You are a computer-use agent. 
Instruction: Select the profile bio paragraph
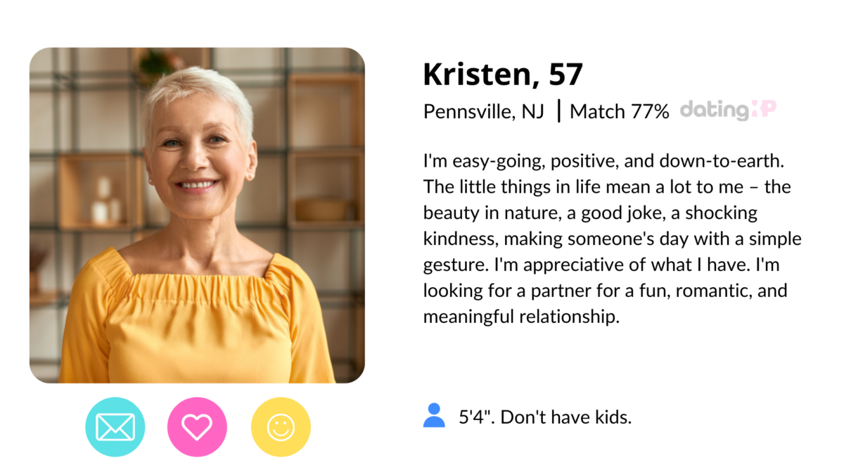coord(610,238)
